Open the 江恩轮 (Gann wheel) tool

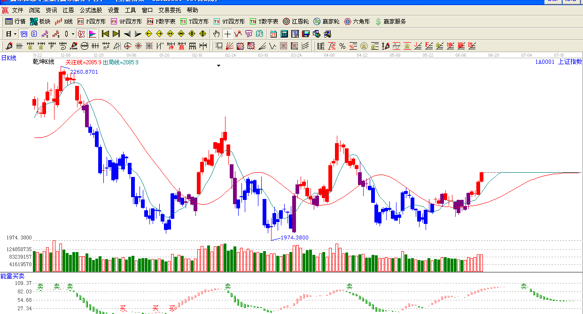tap(295, 22)
